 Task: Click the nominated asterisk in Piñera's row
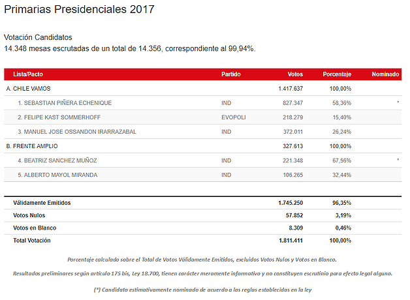tap(398, 103)
